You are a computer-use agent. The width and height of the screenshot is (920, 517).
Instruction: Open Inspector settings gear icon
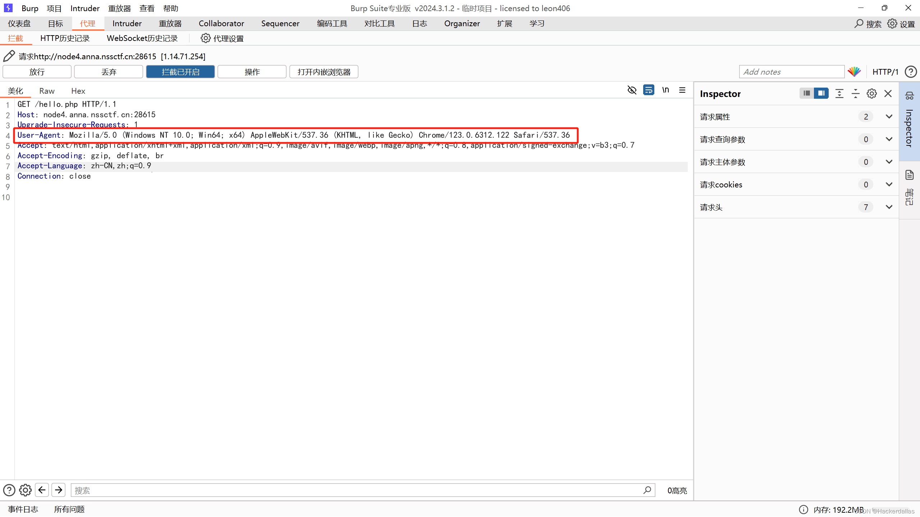click(x=871, y=94)
